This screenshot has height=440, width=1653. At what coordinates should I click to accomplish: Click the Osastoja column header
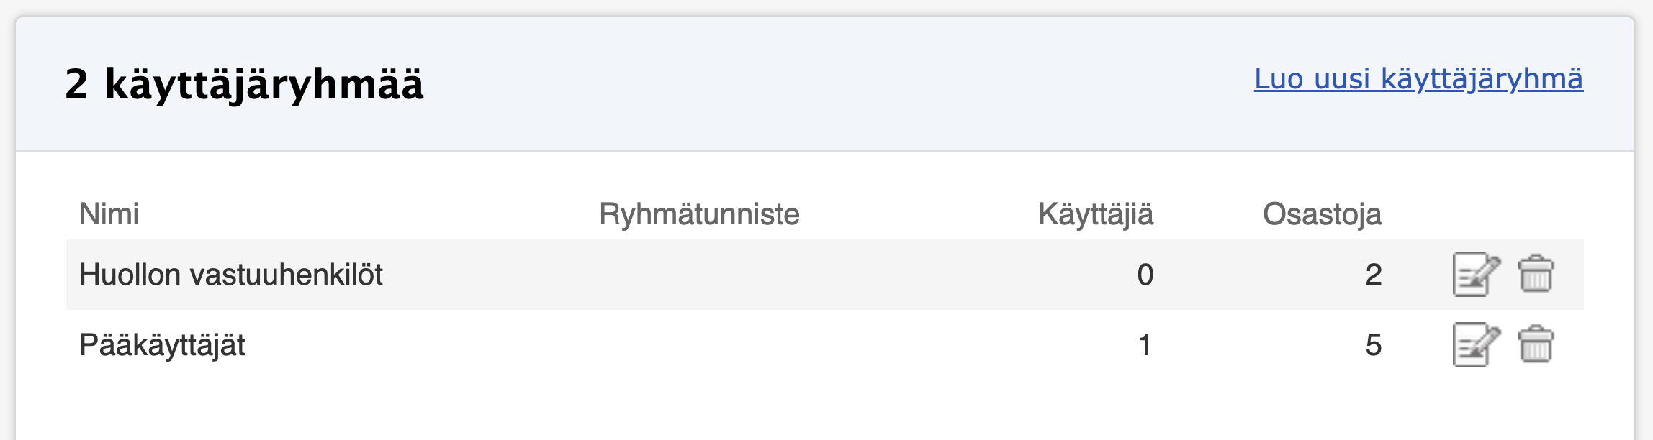(1322, 215)
